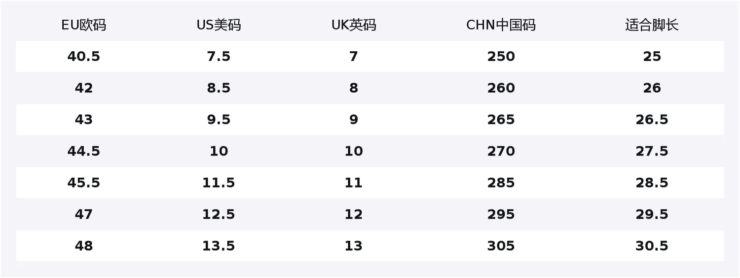The image size is (740, 278).
Task: Select EU size 40.5 cell
Action: 83,57
